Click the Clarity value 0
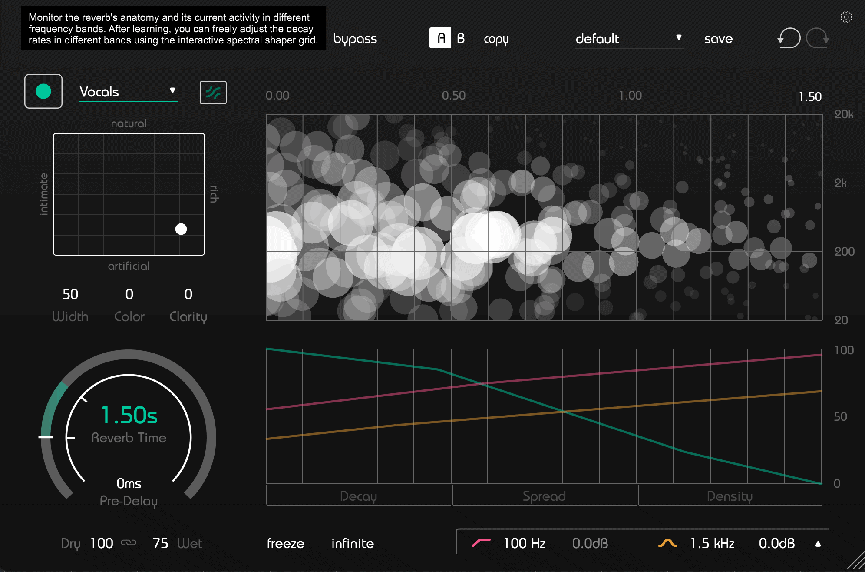Image resolution: width=865 pixels, height=572 pixels. pos(188,294)
